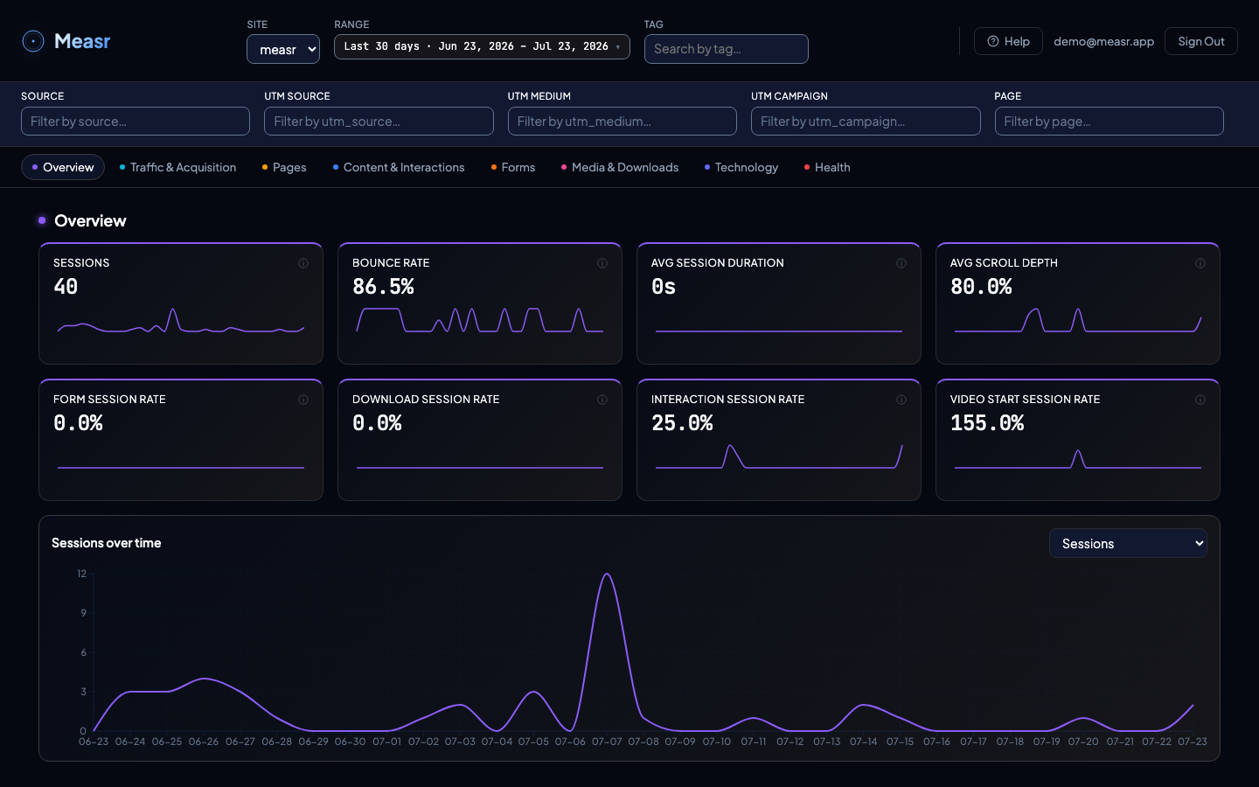1259x787 pixels.
Task: Sign out of the account
Action: click(1200, 41)
